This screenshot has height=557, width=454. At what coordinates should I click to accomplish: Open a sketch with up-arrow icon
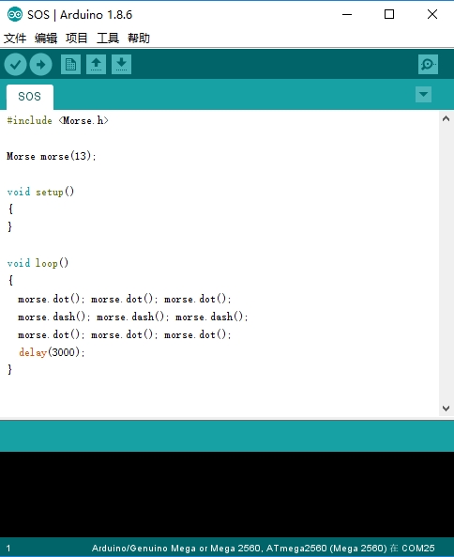[x=96, y=64]
